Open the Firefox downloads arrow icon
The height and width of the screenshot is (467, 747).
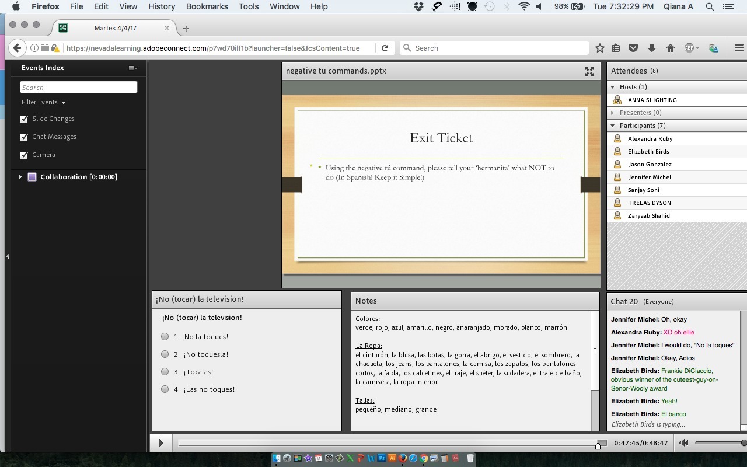[652, 48]
